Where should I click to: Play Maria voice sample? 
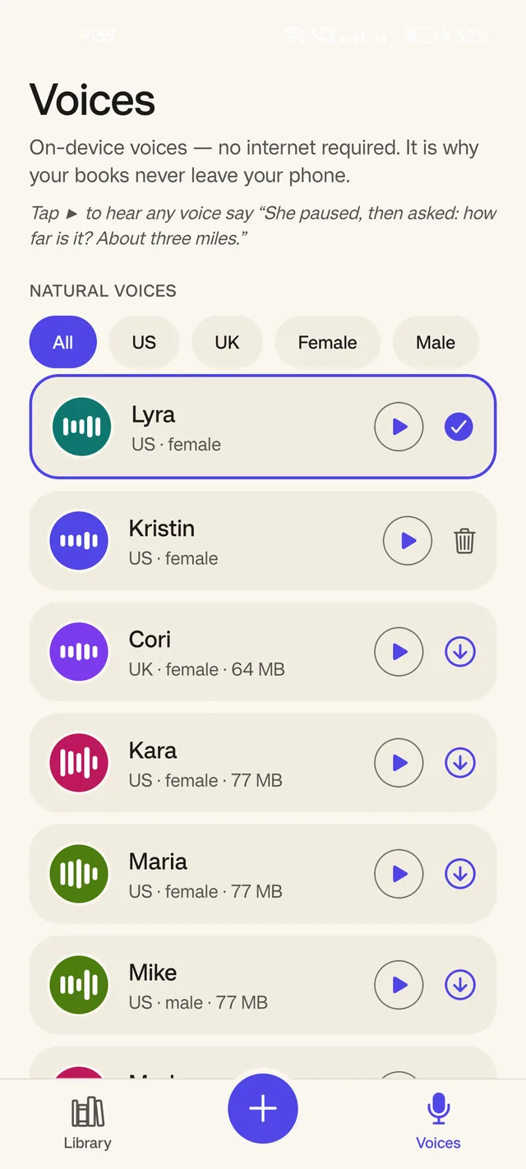coord(399,874)
